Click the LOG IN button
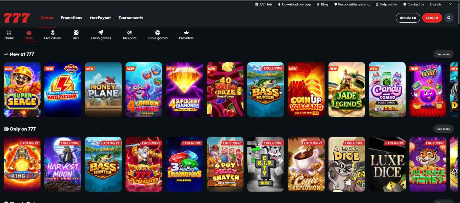 point(432,18)
